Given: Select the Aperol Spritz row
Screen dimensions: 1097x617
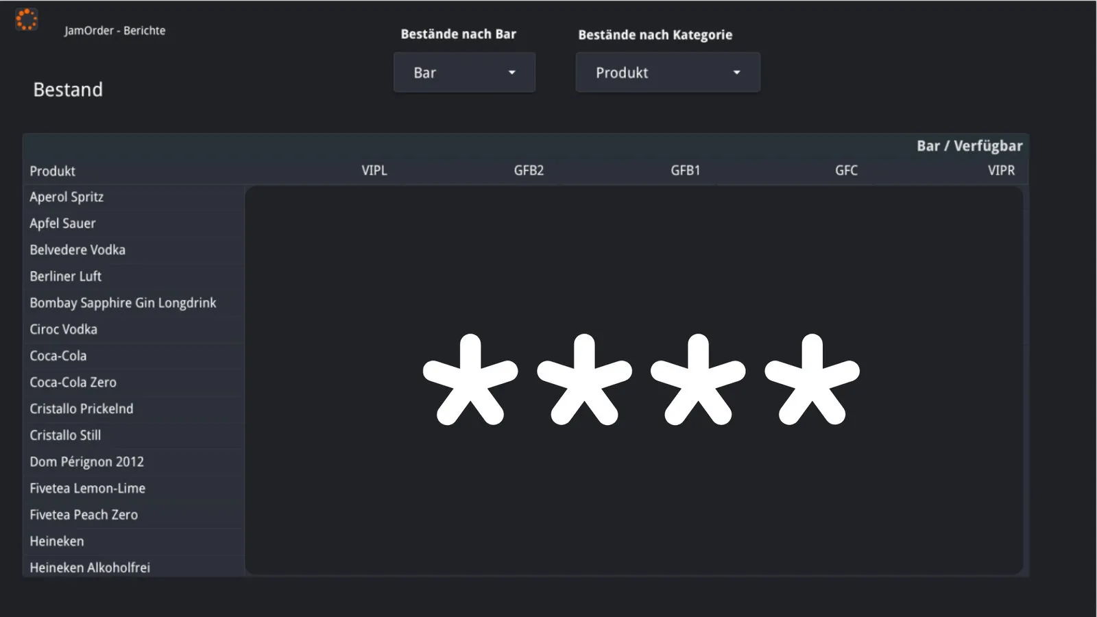Looking at the screenshot, I should point(134,197).
